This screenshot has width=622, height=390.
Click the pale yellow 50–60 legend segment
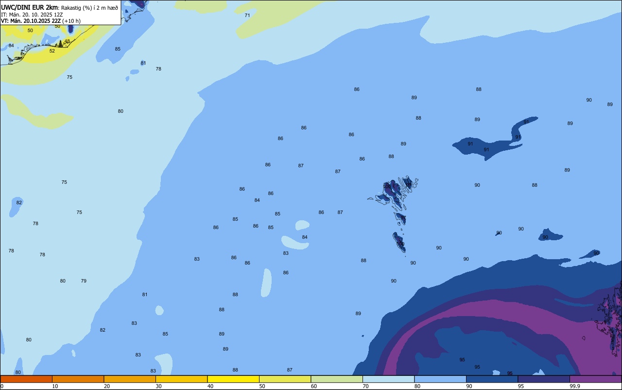click(285, 379)
